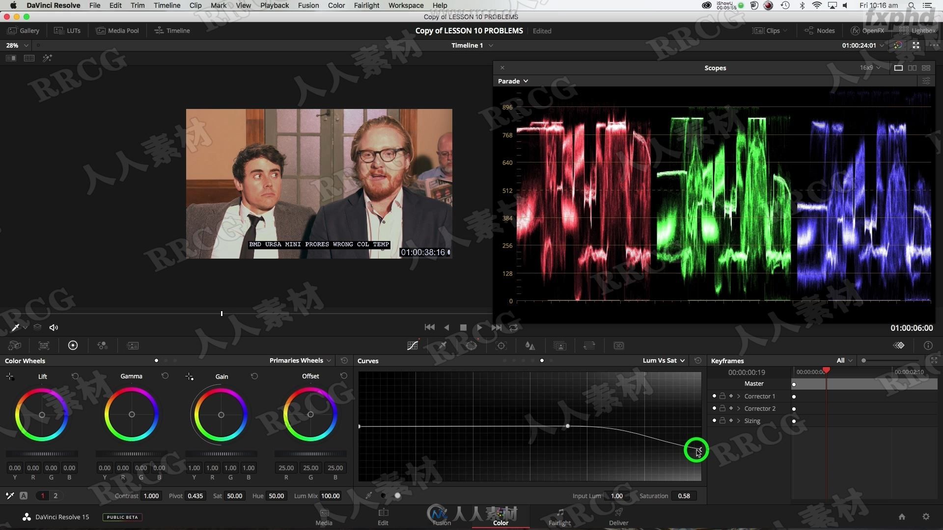Open the Fairlight menu
943x530 pixels.
coord(366,5)
